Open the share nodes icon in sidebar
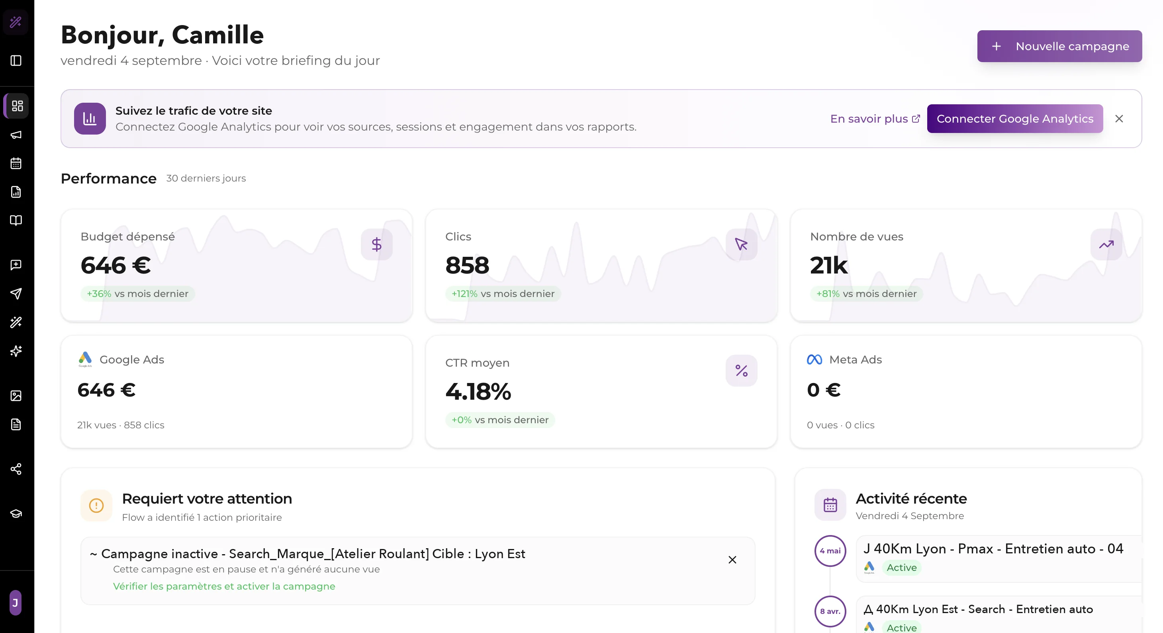The image size is (1163, 633). click(16, 469)
